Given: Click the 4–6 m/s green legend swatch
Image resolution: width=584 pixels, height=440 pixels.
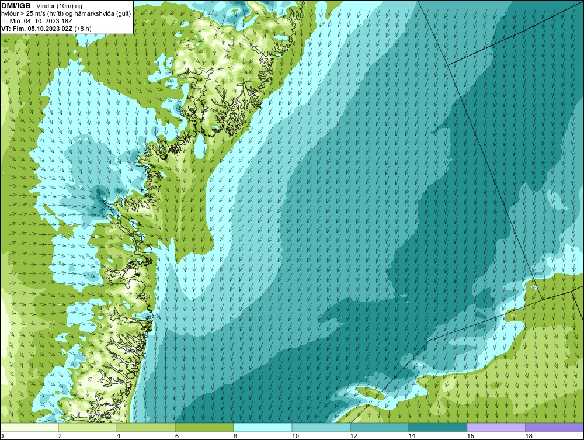Looking at the screenshot, I should click(x=146, y=427).
